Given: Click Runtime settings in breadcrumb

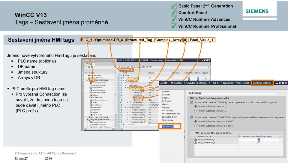Looking at the screenshot, I should coord(262,83).
